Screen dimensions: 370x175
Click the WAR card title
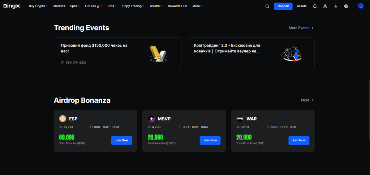251,119
